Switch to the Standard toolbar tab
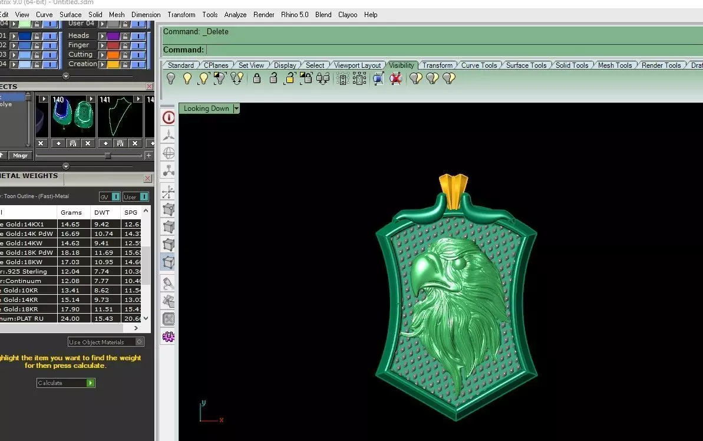Viewport: 703px width, 441px height. point(181,65)
